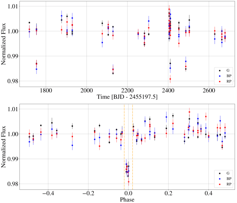Click the black G legend marker in top plot
Viewport: 237px width, 203px height.
220,71
